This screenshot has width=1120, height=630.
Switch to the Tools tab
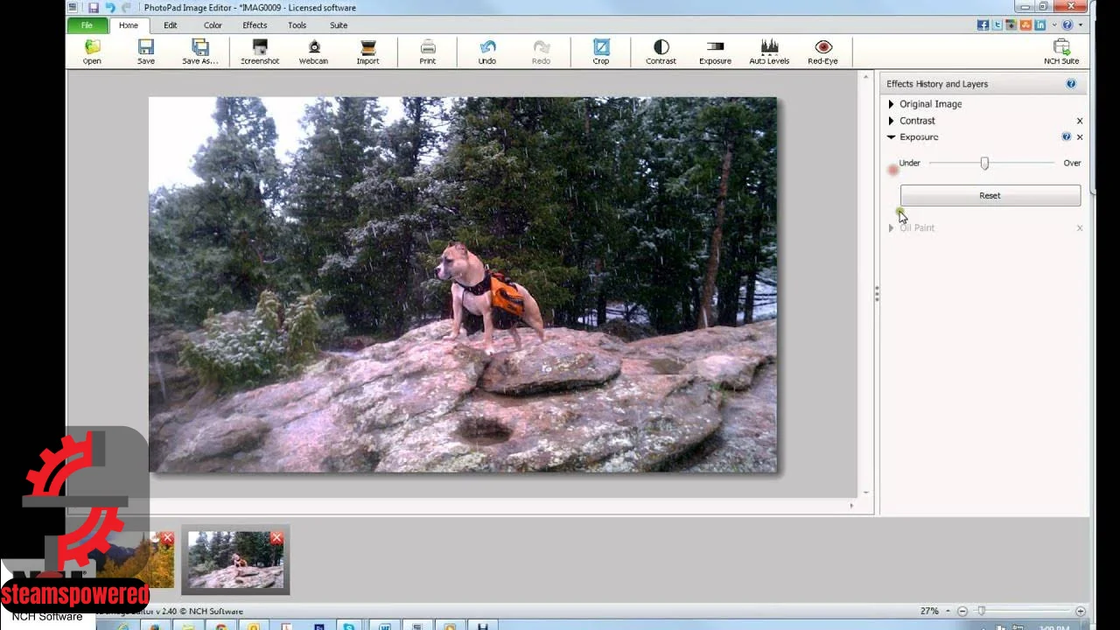[x=297, y=25]
